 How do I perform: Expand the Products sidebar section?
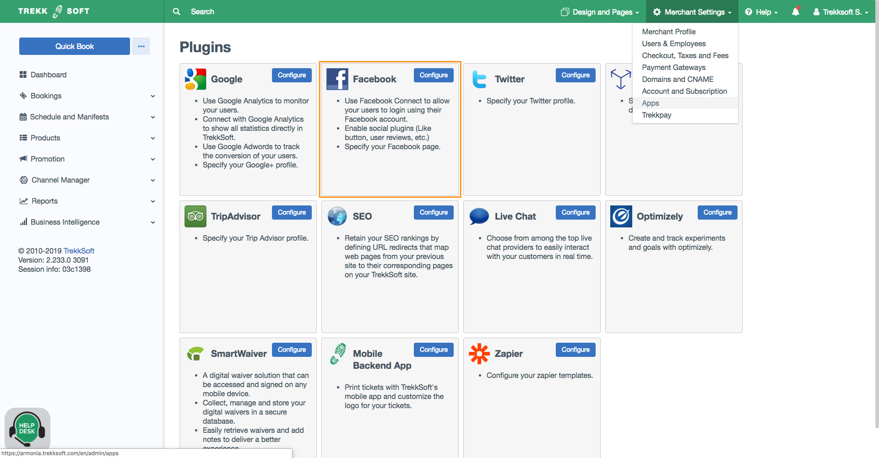point(153,138)
